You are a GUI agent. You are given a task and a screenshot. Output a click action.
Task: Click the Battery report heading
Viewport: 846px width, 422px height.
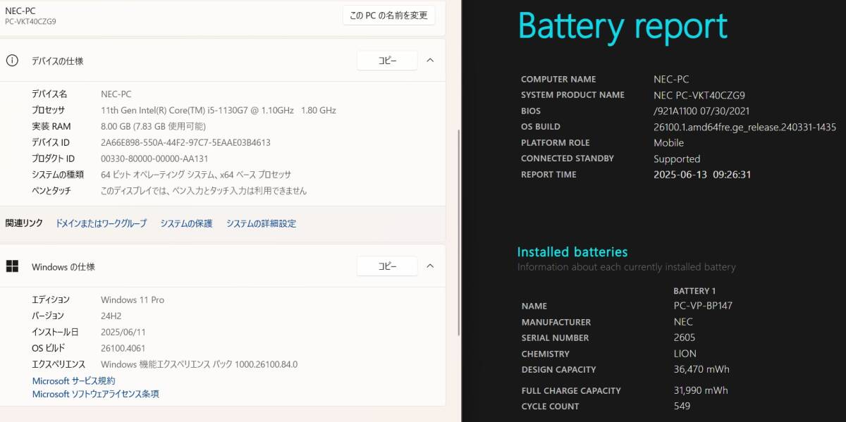point(623,26)
